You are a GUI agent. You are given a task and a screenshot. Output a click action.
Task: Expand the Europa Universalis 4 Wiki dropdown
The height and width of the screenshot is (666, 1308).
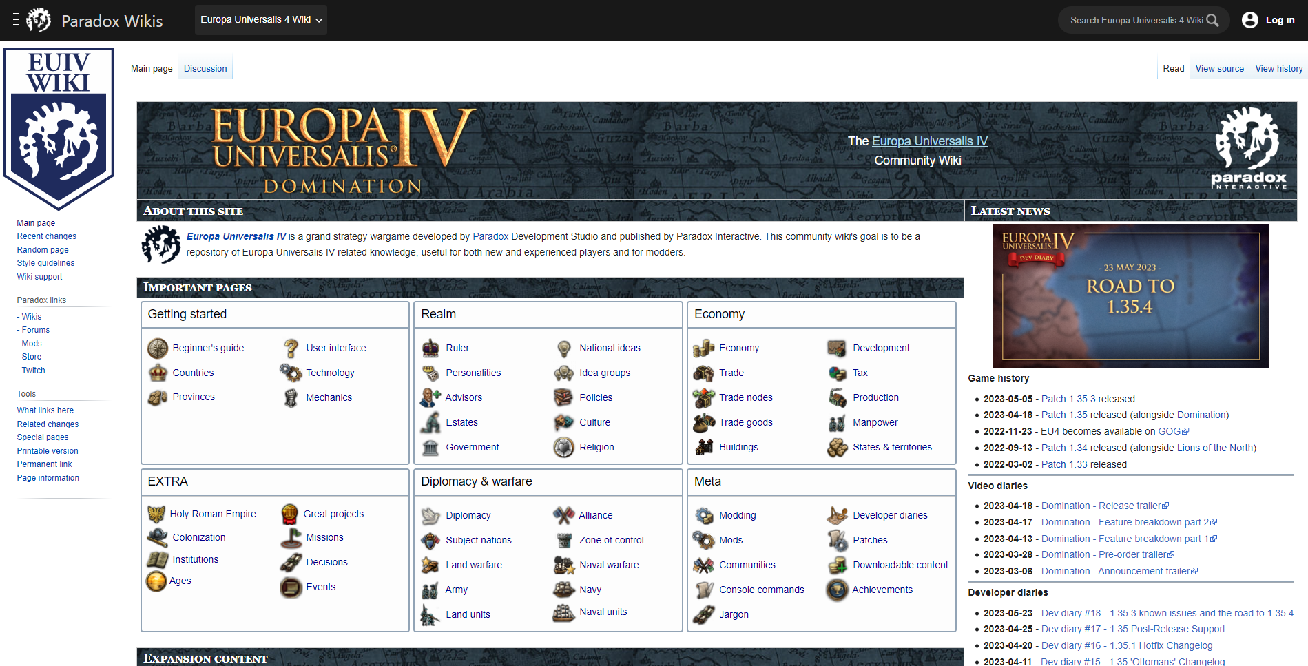point(261,20)
